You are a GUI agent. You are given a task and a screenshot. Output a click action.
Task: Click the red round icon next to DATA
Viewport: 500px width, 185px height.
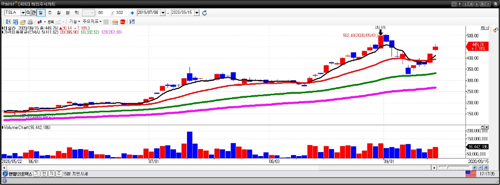pyautogui.click(x=122, y=22)
